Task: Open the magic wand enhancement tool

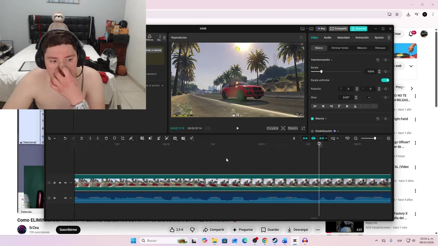Action: coord(167,138)
